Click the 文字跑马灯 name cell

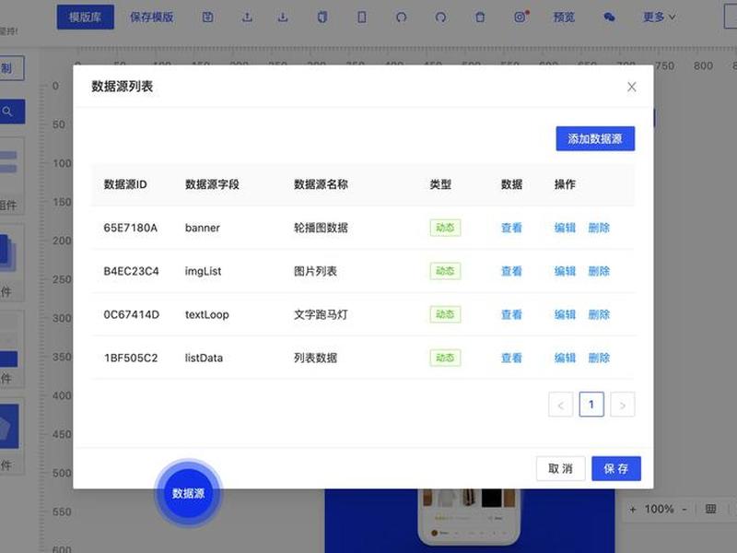tap(321, 314)
